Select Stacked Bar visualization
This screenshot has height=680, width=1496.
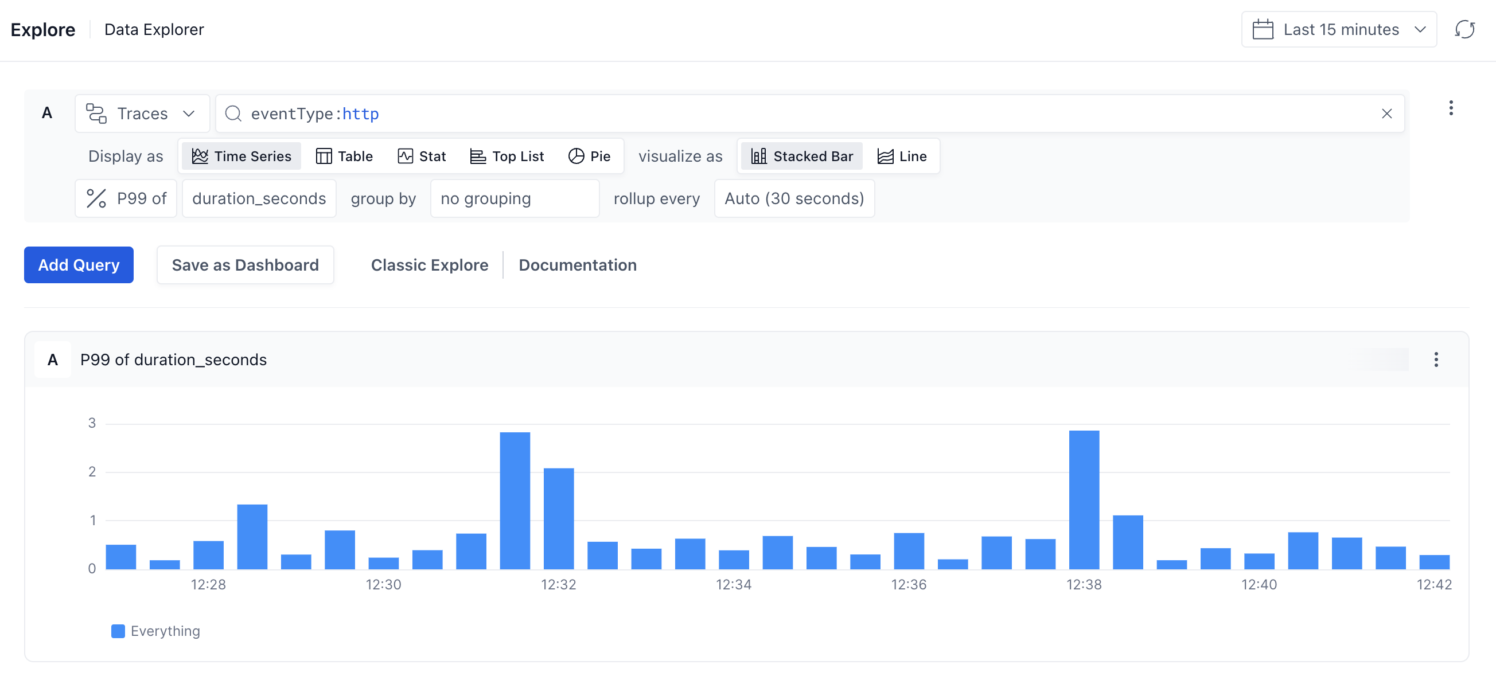(x=801, y=156)
